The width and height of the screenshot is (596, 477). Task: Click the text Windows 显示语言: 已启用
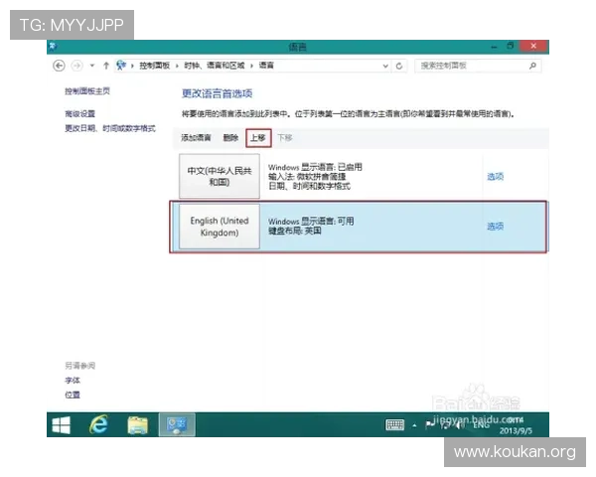point(315,167)
